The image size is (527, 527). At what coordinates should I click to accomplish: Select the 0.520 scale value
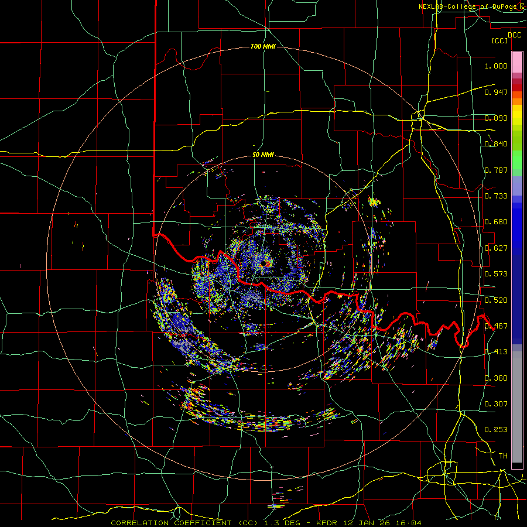(x=496, y=300)
